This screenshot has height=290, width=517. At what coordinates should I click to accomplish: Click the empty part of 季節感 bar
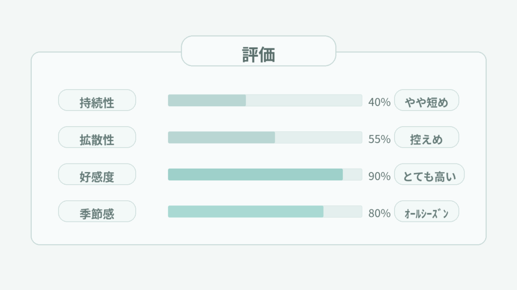[343, 211]
